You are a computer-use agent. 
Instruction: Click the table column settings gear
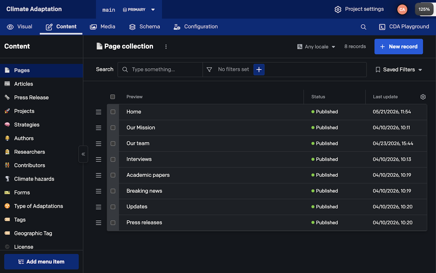click(x=423, y=97)
